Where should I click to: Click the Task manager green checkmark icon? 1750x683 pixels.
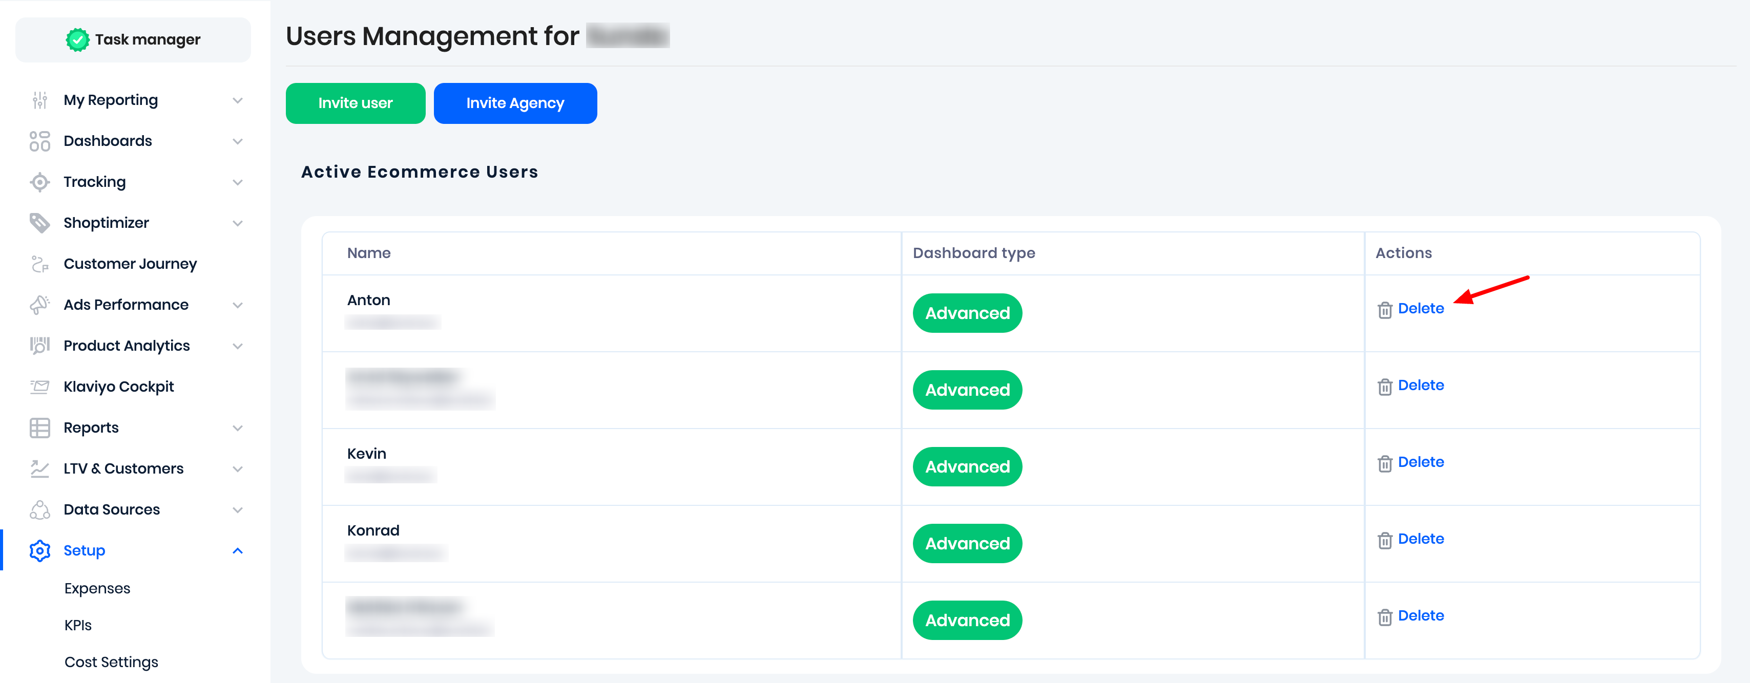[77, 40]
